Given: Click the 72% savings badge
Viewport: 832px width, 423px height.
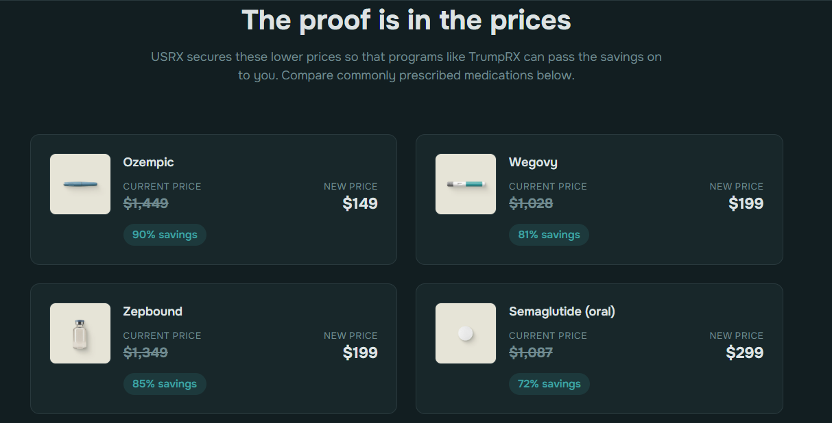Looking at the screenshot, I should click(x=549, y=384).
